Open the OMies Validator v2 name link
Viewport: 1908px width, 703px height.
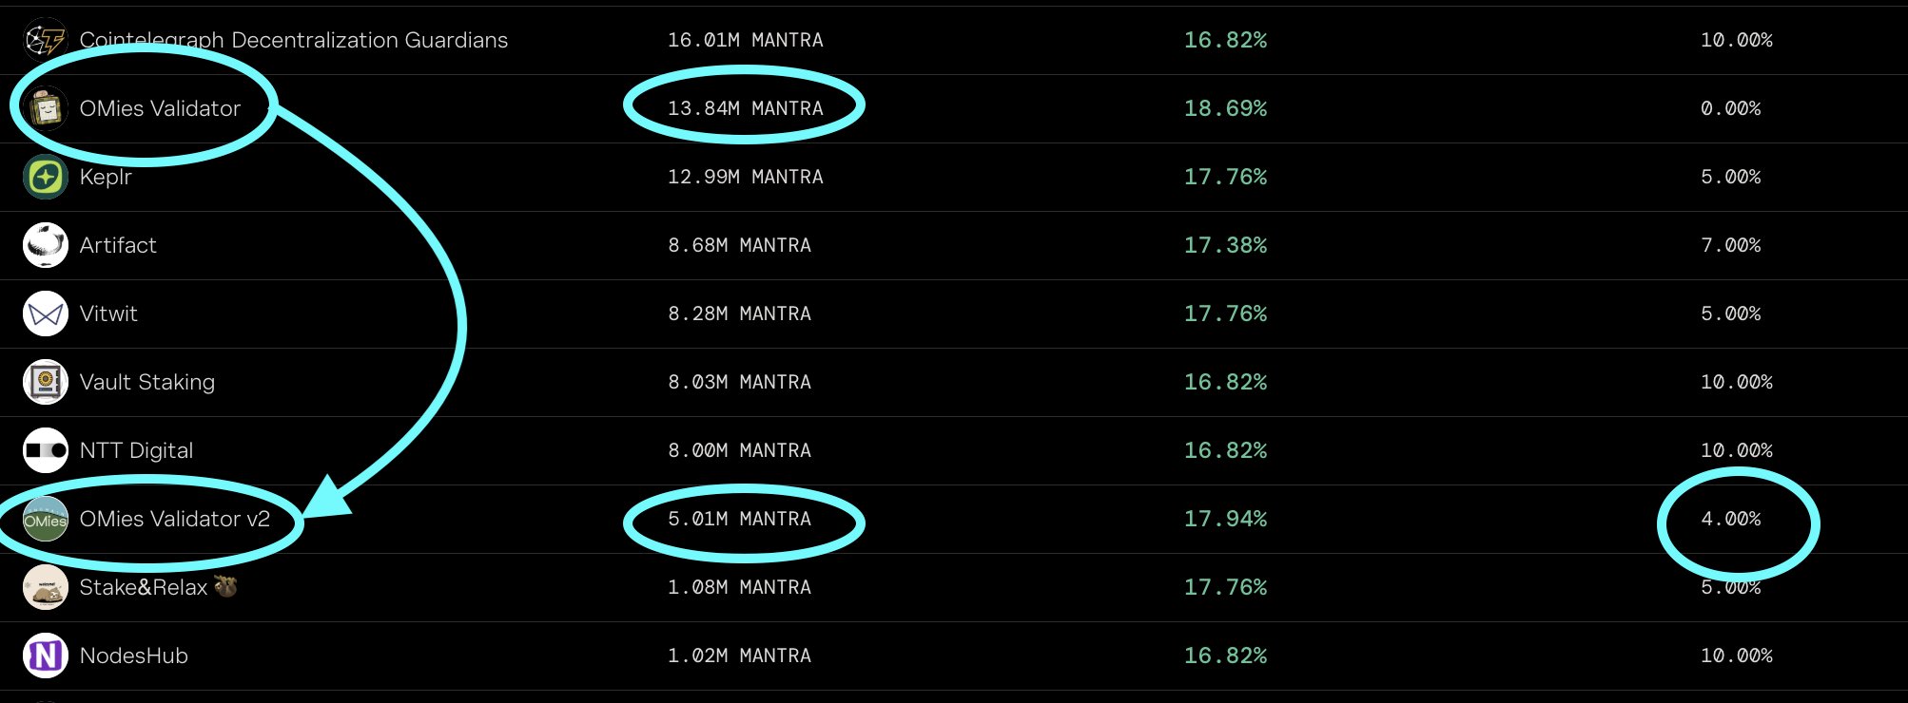175,520
